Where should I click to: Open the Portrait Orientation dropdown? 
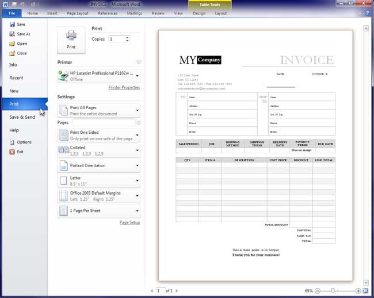tap(99, 165)
